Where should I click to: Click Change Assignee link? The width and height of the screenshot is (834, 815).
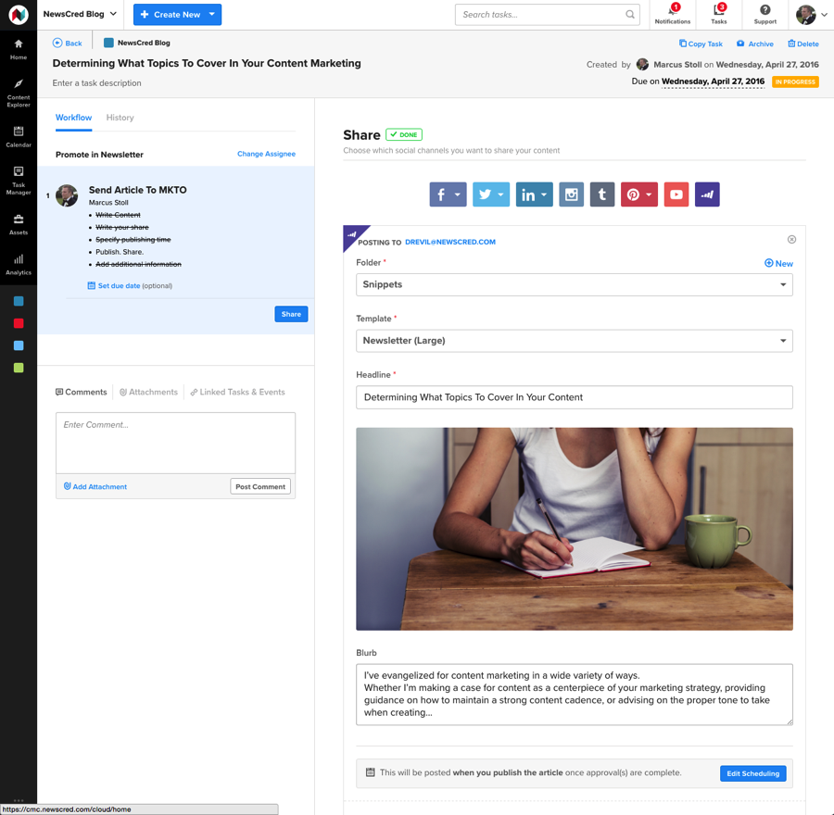(266, 154)
